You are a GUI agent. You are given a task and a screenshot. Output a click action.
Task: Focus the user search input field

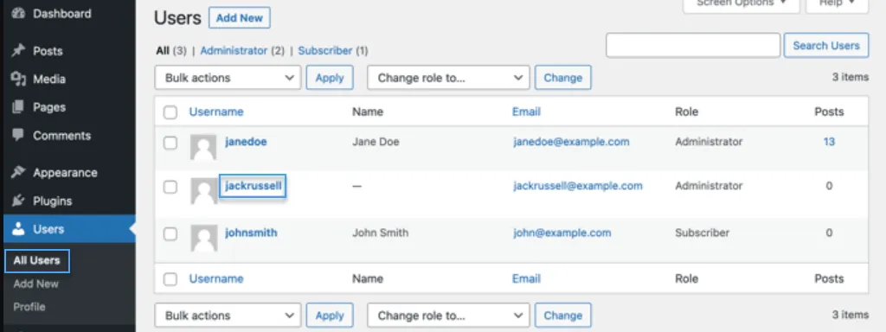pyautogui.click(x=693, y=46)
